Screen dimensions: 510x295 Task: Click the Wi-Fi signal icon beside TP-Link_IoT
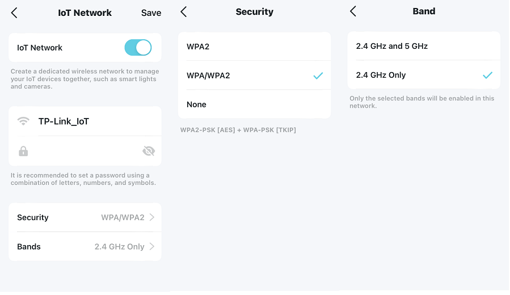[23, 121]
